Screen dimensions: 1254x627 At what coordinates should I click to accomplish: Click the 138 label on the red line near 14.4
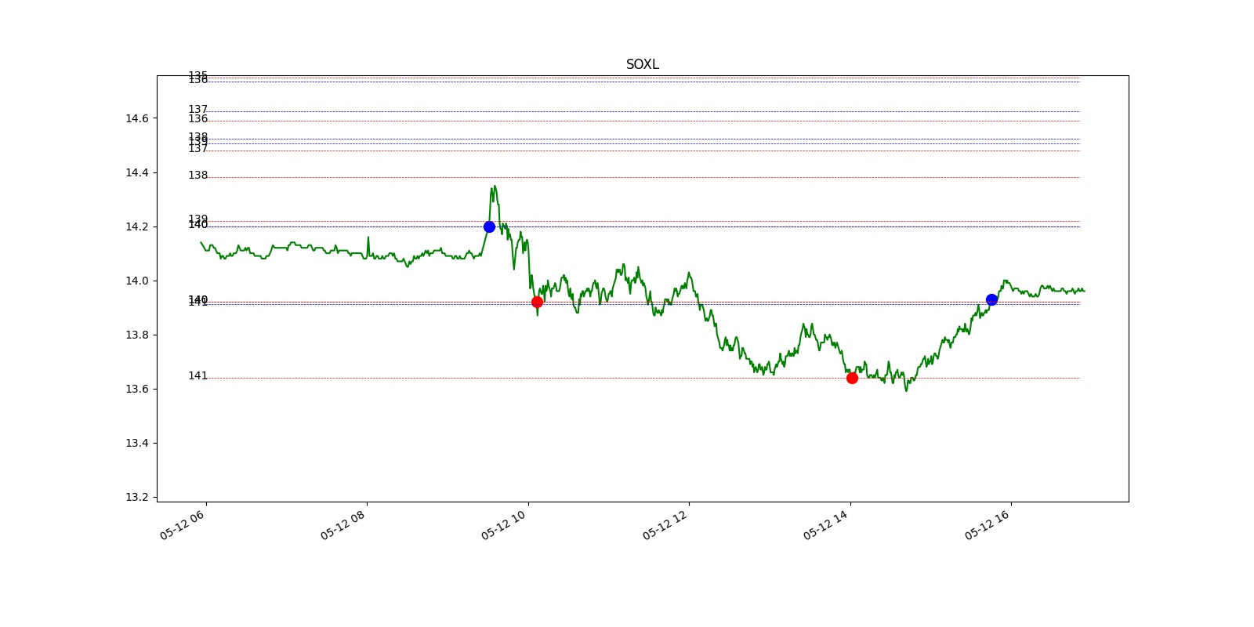pos(198,175)
